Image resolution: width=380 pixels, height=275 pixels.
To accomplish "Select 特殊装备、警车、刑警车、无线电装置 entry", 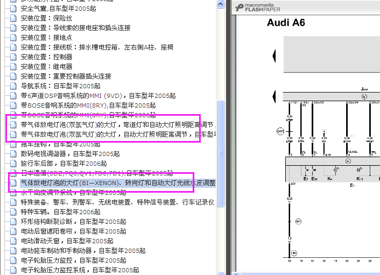I will coord(117,202).
